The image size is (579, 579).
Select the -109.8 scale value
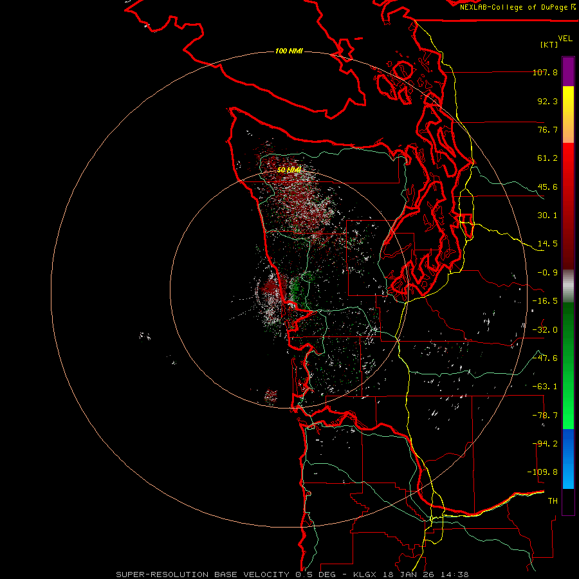[x=542, y=472]
